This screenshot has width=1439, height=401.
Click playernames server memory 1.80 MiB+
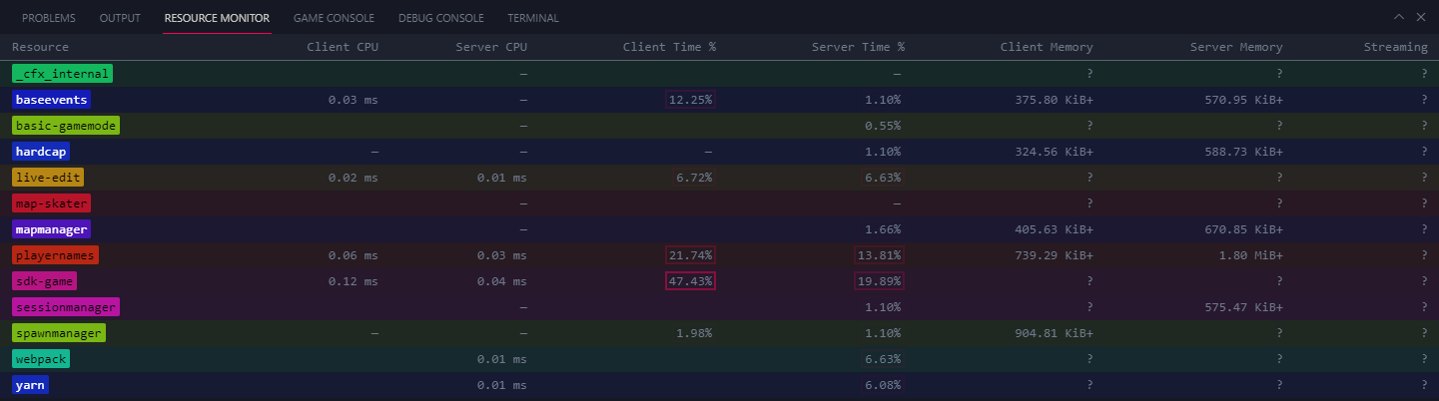coord(1250,255)
